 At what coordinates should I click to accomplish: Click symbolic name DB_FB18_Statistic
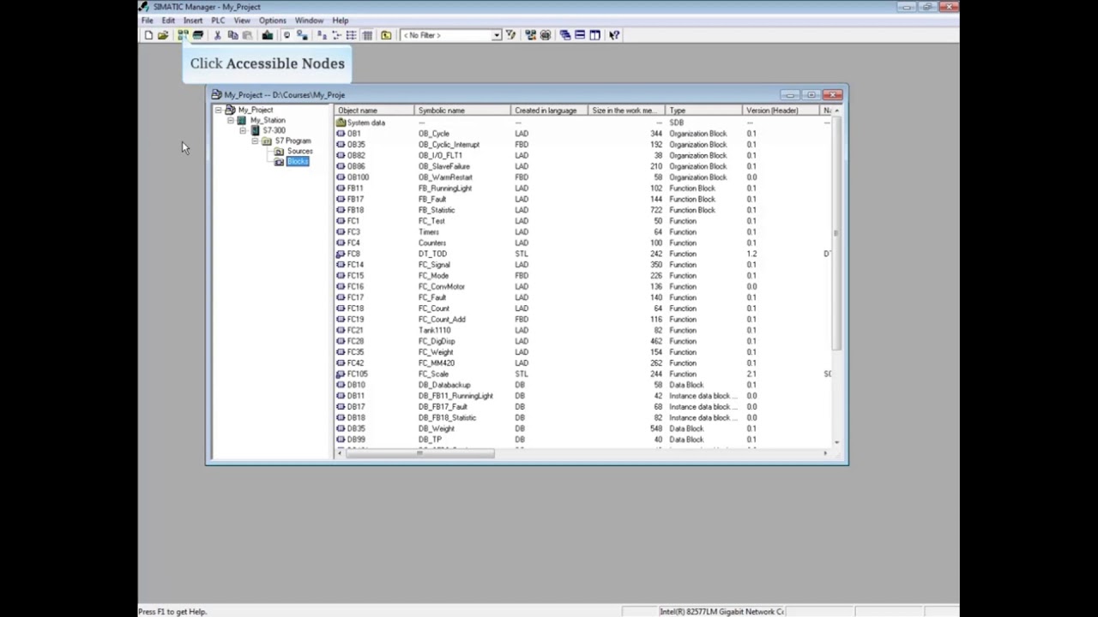coord(447,418)
